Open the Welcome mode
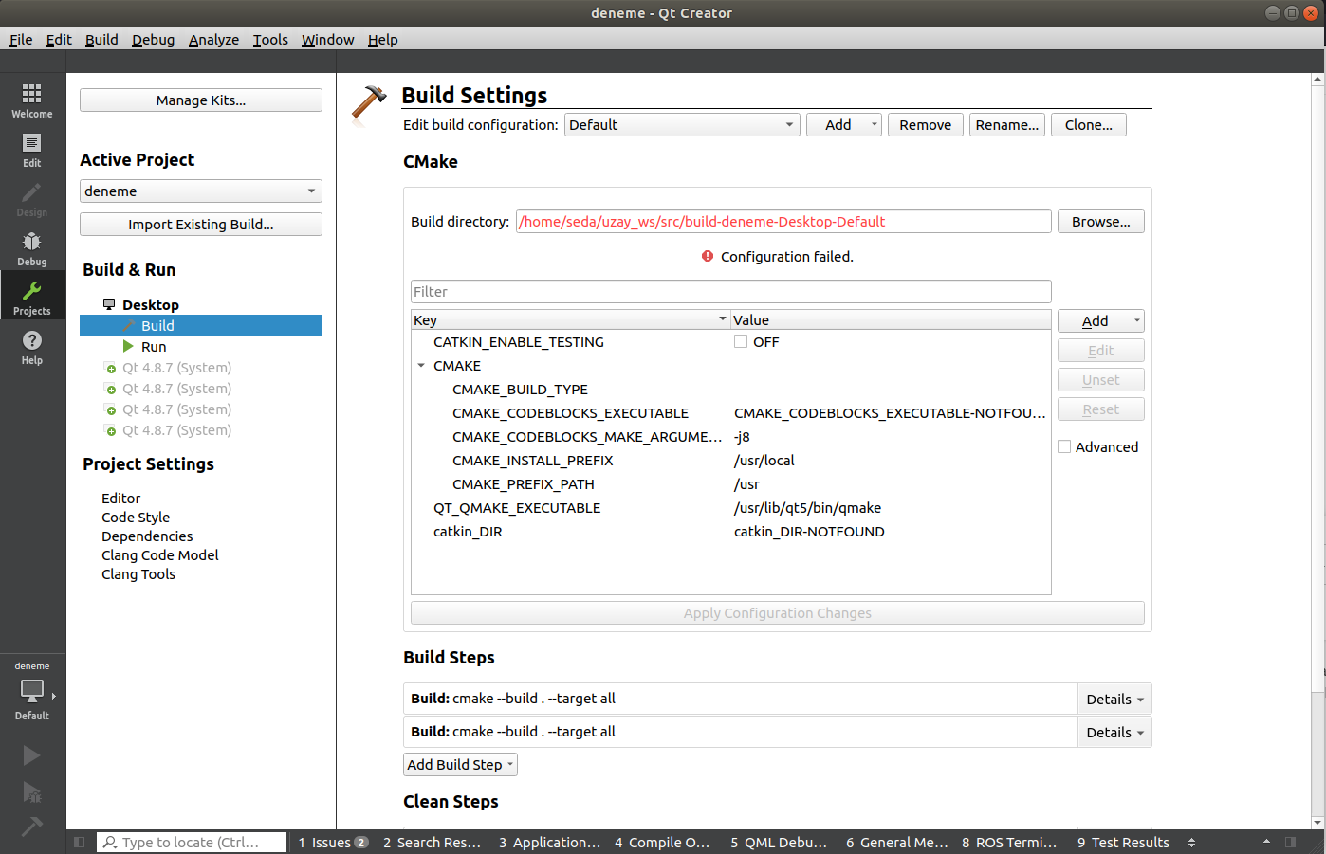Image resolution: width=1326 pixels, height=854 pixels. point(31,100)
